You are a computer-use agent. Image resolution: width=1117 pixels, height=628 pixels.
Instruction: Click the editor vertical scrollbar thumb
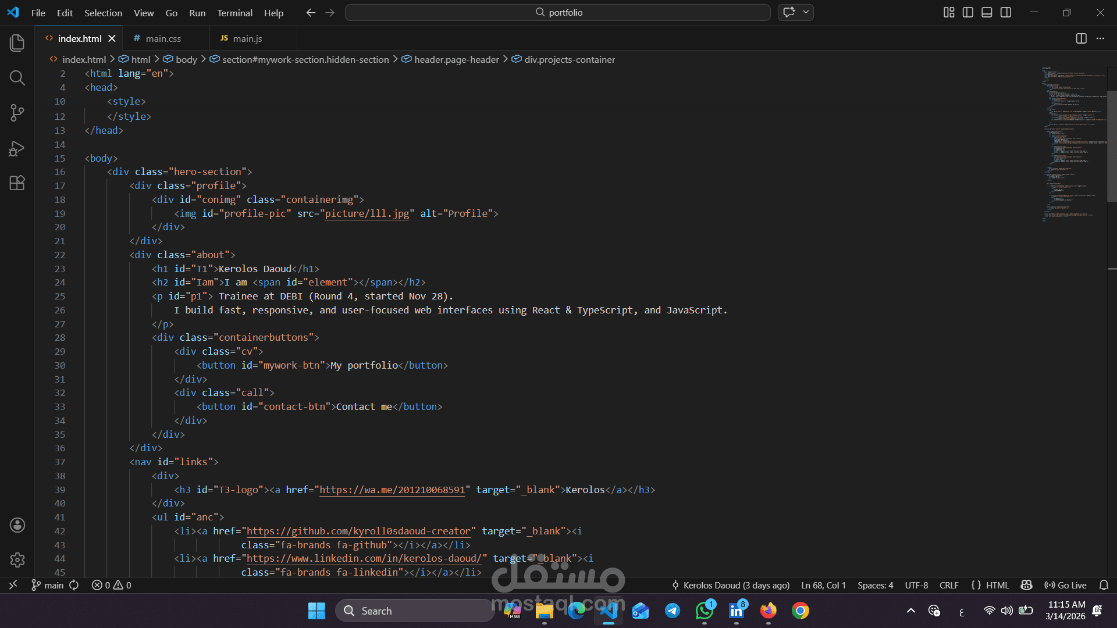click(x=1112, y=145)
